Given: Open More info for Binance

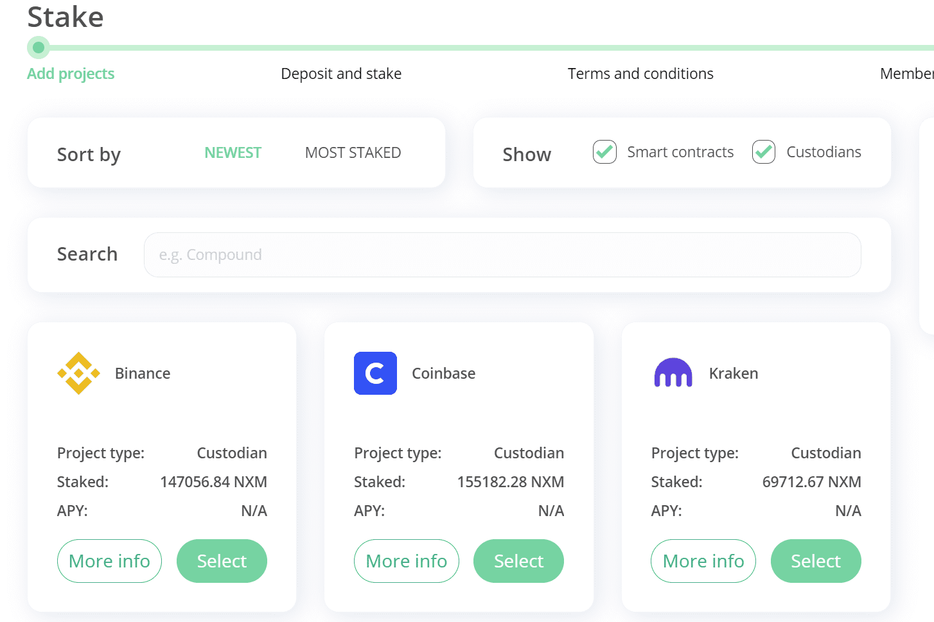Looking at the screenshot, I should click(x=109, y=561).
